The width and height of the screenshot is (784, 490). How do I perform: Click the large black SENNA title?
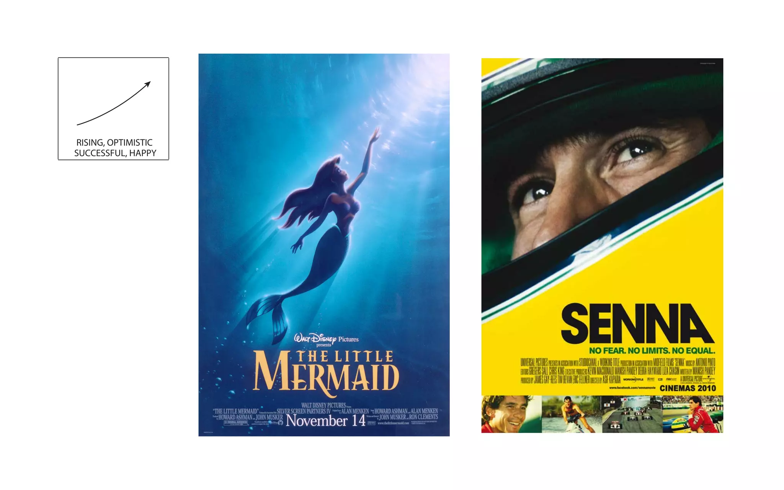coord(637,323)
